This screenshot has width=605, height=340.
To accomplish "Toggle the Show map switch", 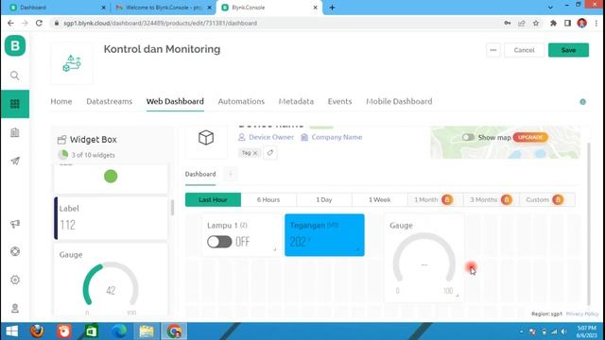I will (x=468, y=137).
